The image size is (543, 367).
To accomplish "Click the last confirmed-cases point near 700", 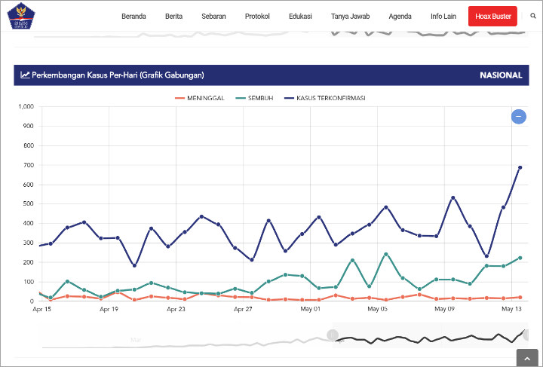I will pos(520,167).
